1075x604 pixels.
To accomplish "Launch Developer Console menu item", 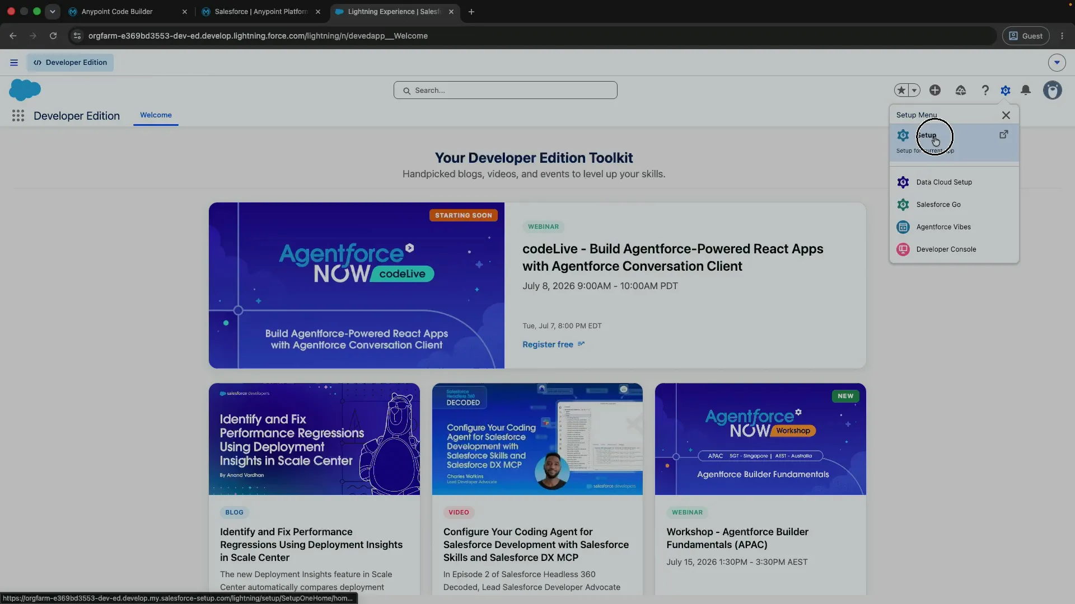I will point(954,249).
